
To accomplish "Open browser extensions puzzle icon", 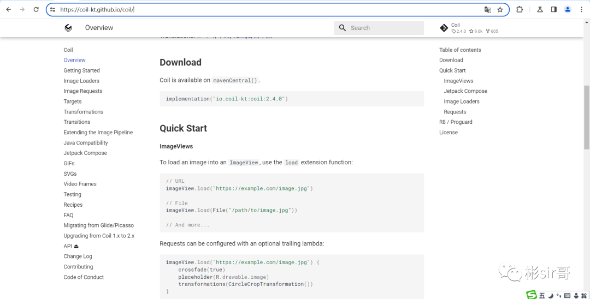I will pyautogui.click(x=520, y=10).
